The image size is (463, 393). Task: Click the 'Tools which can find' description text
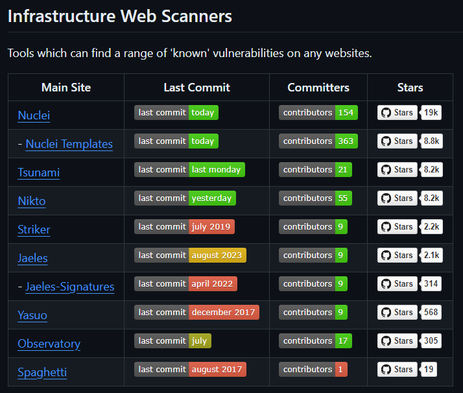(189, 53)
